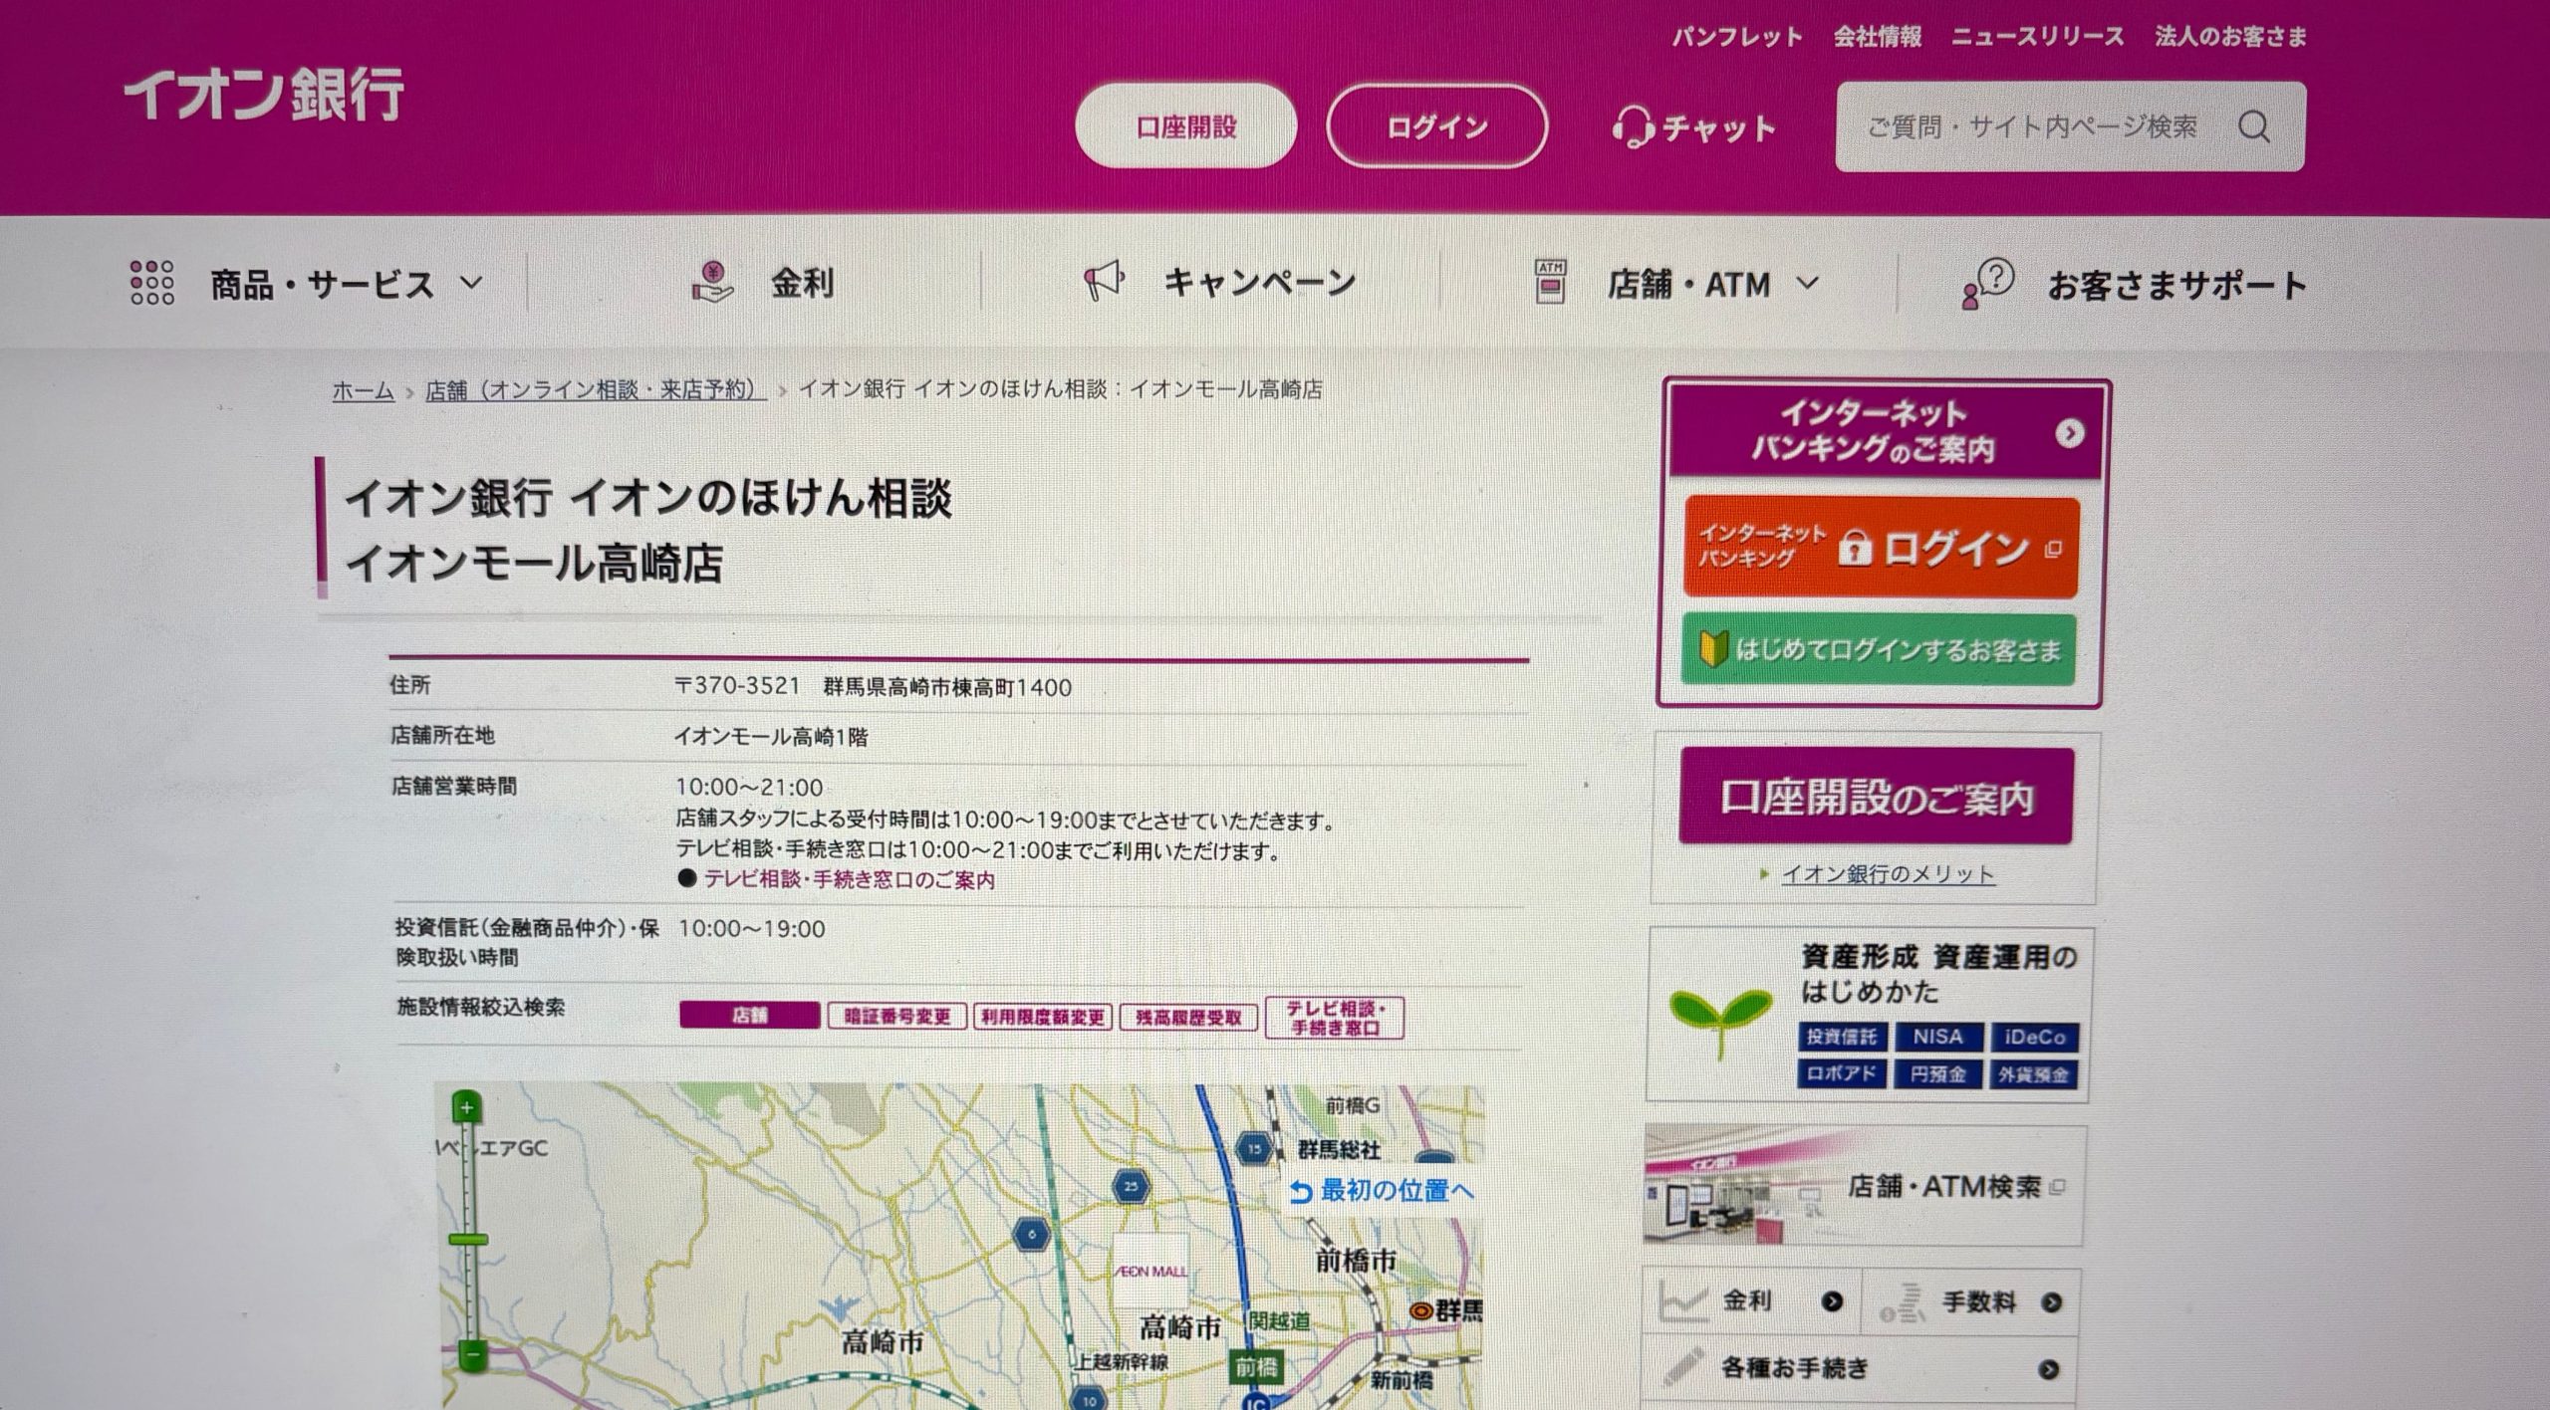The width and height of the screenshot is (2550, 1410).
Task: Zoom out the map with minus button
Action: pyautogui.click(x=473, y=1354)
